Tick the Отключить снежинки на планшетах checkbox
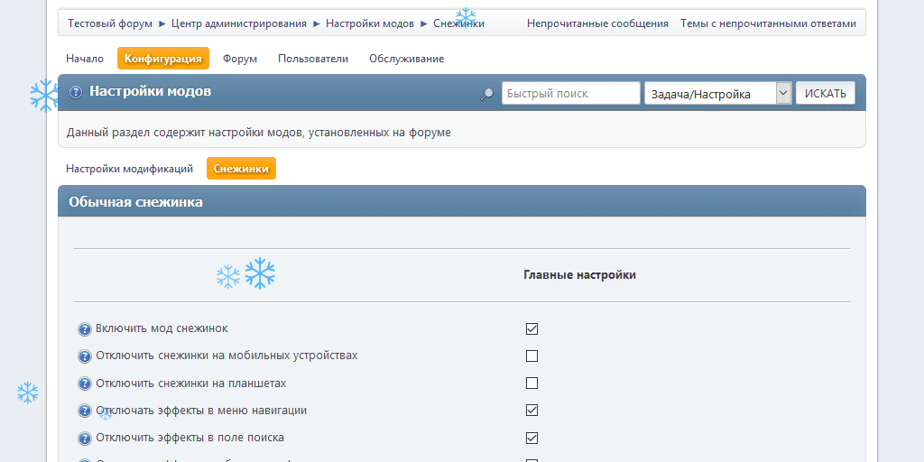Image resolution: width=924 pixels, height=462 pixels. coord(531,383)
